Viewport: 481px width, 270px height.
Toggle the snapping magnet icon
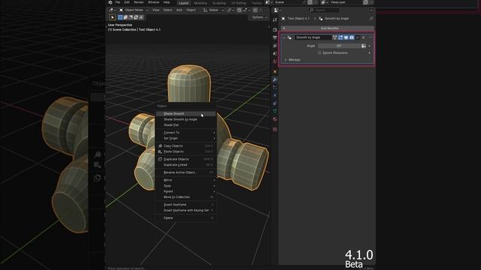239,10
